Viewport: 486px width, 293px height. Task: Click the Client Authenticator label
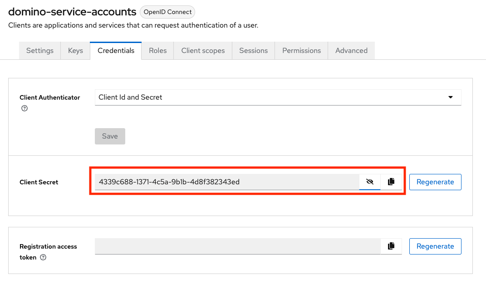(50, 97)
